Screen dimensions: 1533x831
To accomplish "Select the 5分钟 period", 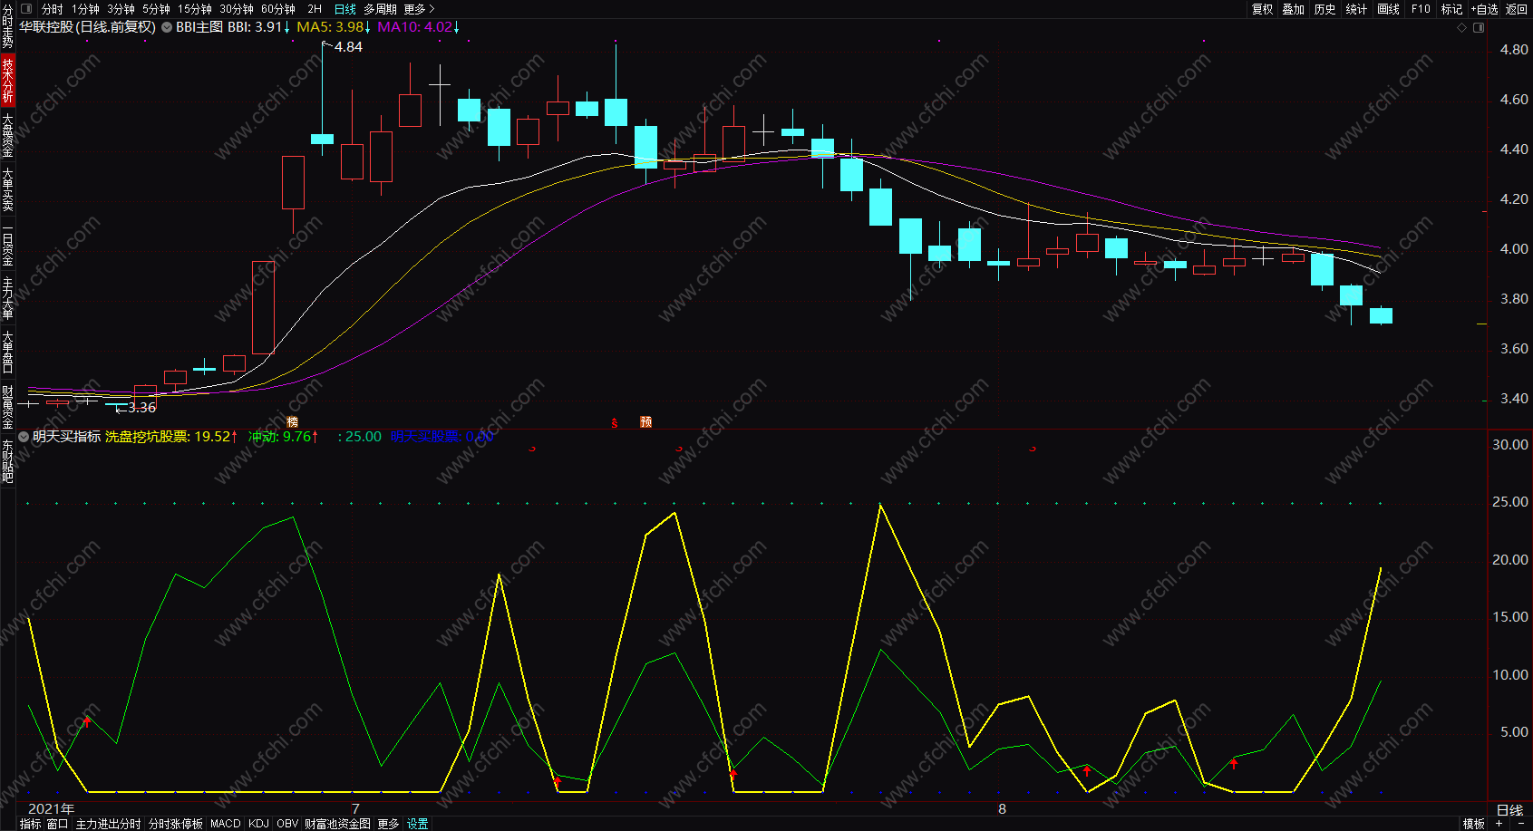I will (156, 9).
